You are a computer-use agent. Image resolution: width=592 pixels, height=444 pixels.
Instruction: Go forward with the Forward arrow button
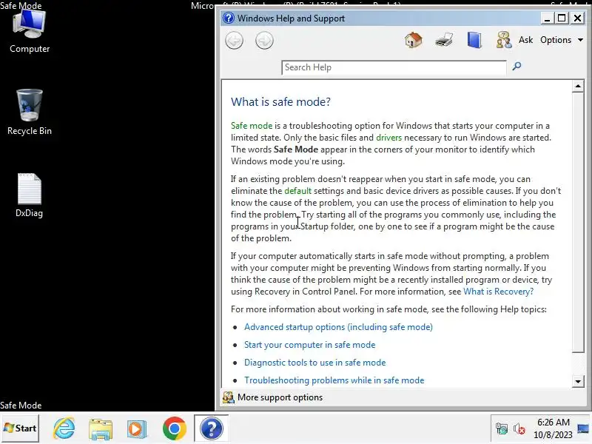(x=264, y=41)
